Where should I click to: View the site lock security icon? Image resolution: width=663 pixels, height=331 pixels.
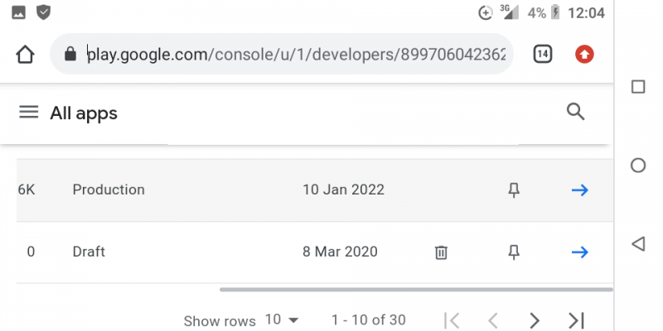click(x=70, y=54)
